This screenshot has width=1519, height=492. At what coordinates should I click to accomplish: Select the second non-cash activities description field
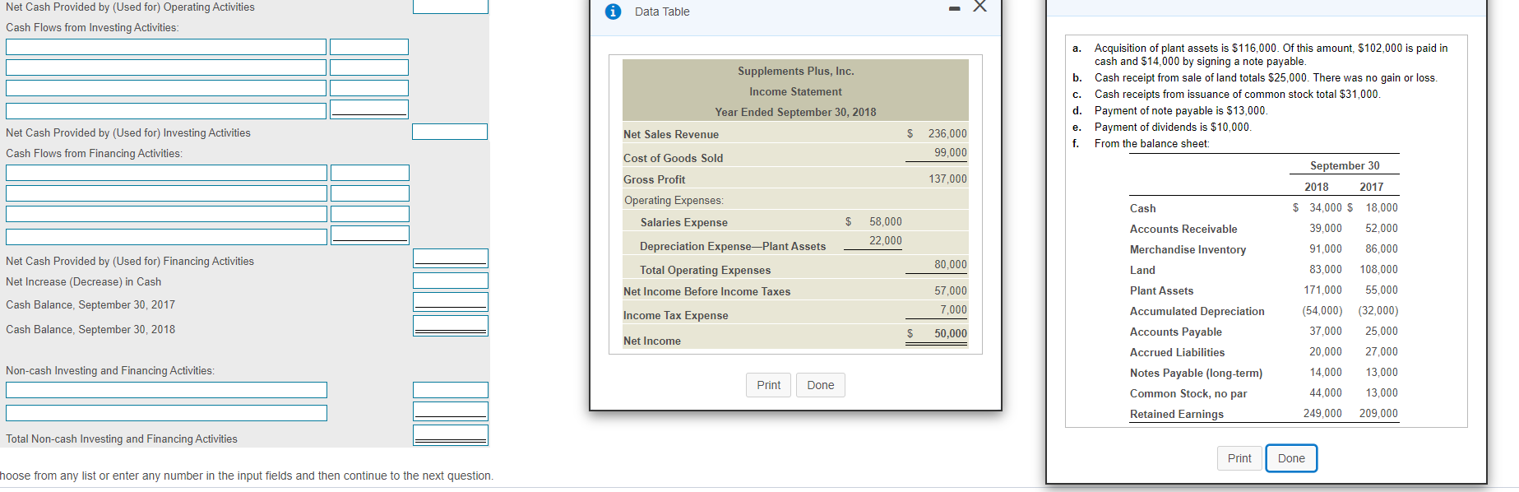tap(166, 413)
